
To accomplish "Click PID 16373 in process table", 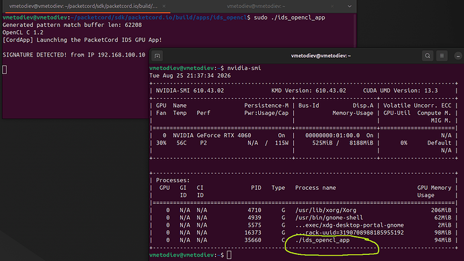I will click(253, 233).
